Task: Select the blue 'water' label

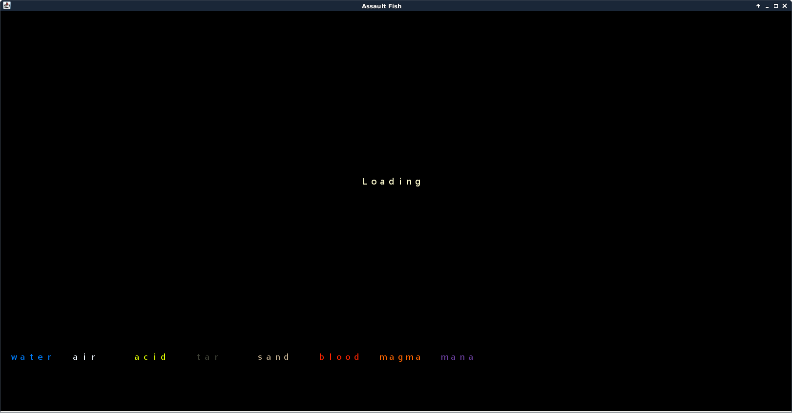Action: [31, 357]
